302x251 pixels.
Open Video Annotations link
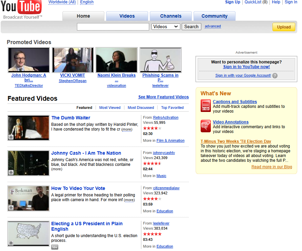coord(230,122)
